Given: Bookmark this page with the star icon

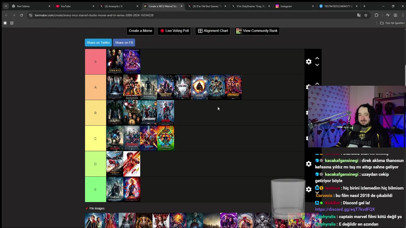Looking at the screenshot, I should pos(366,15).
